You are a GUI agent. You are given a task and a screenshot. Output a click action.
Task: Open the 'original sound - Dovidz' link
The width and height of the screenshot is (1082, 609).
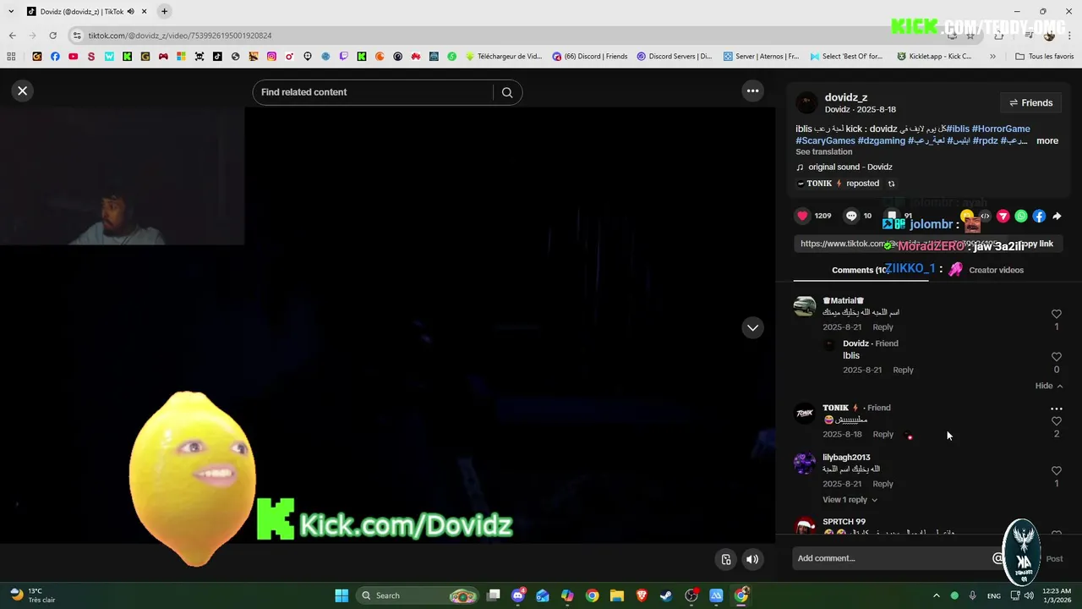850,167
